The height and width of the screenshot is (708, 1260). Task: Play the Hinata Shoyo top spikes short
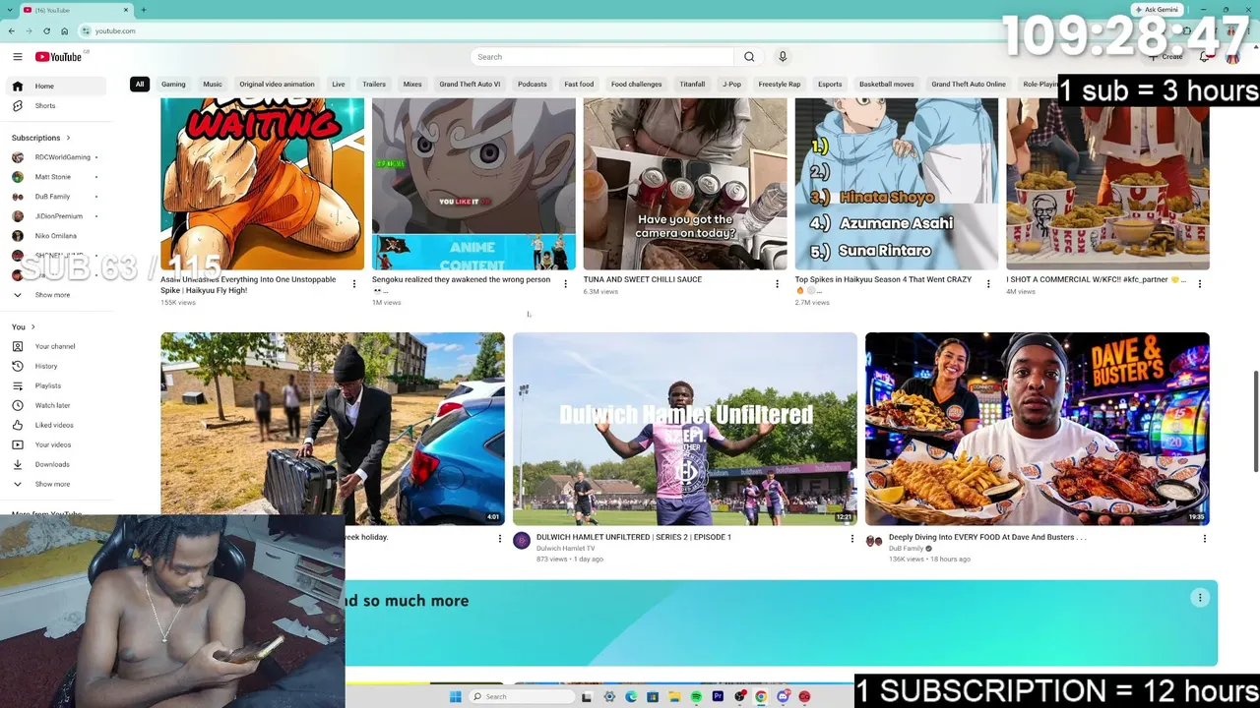point(897,184)
